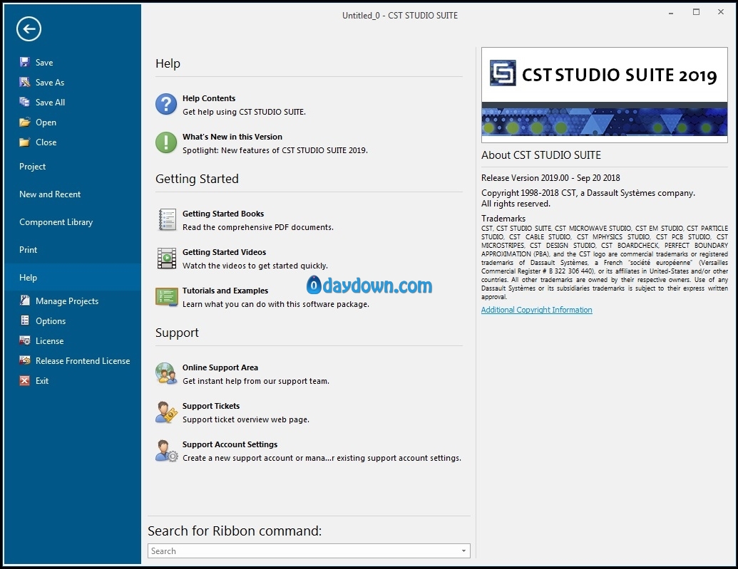Screen dimensions: 738x569
Task: Click the CST logo in the banner
Action: click(503, 73)
